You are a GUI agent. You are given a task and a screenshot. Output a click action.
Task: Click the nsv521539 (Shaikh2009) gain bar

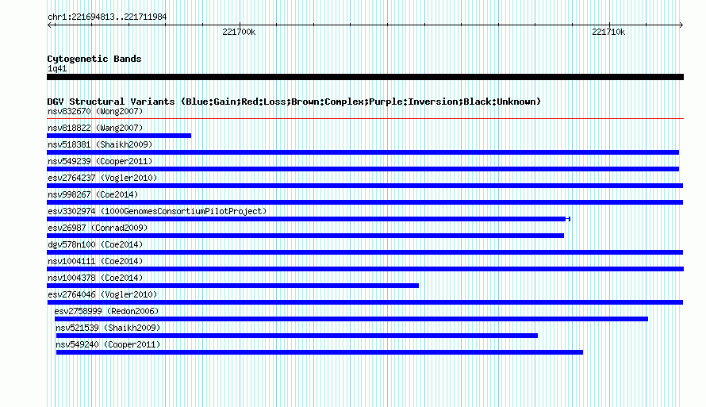297,336
